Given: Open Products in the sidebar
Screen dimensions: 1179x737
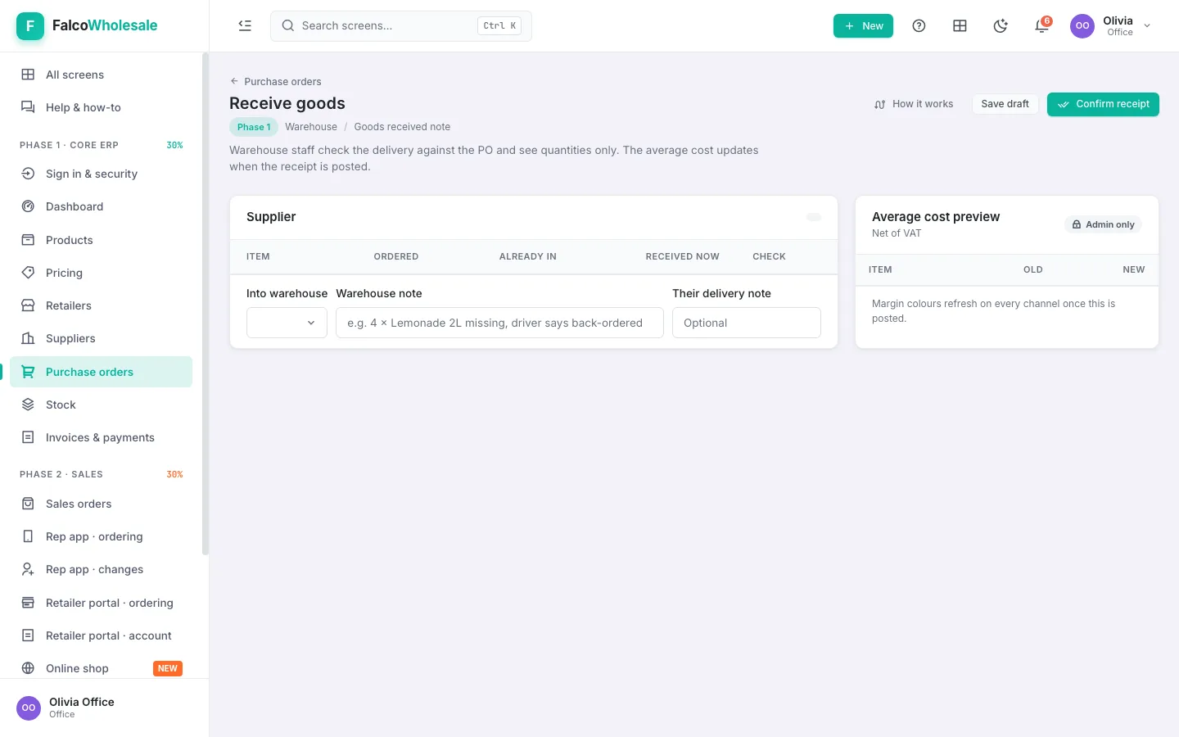Looking at the screenshot, I should click(101, 240).
